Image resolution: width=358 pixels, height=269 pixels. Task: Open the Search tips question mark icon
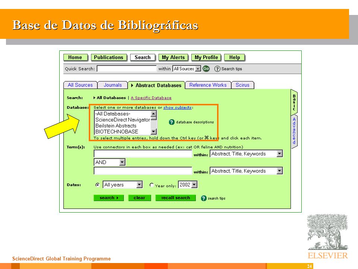click(x=217, y=69)
